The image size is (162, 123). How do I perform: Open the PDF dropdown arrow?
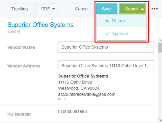pos(53,9)
